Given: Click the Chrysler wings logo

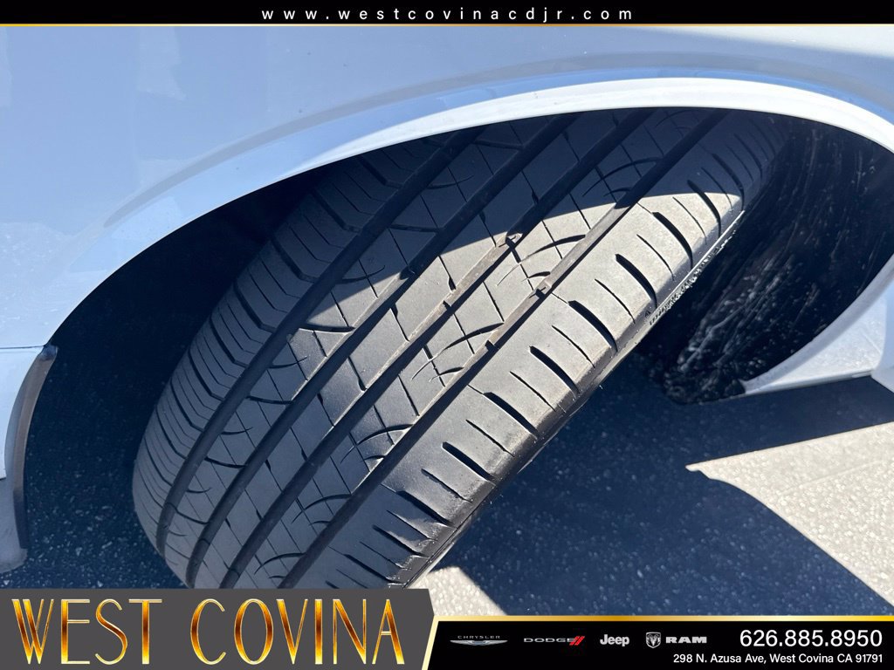Looking at the screenshot, I should [478, 641].
